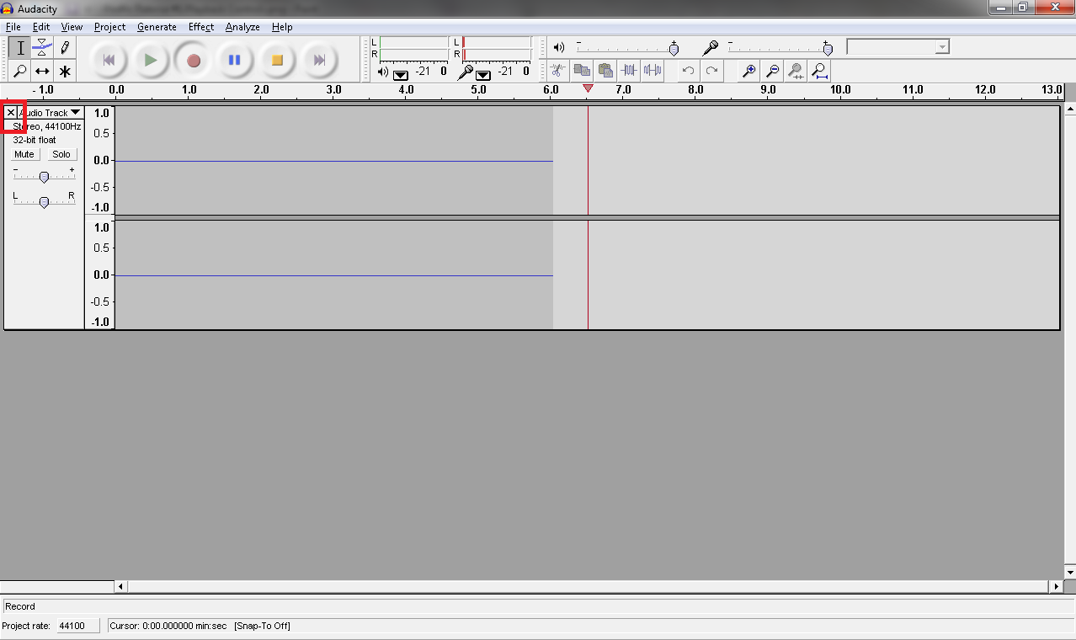Open the Effect menu
Screen dimensions: 1076x640
pos(200,27)
